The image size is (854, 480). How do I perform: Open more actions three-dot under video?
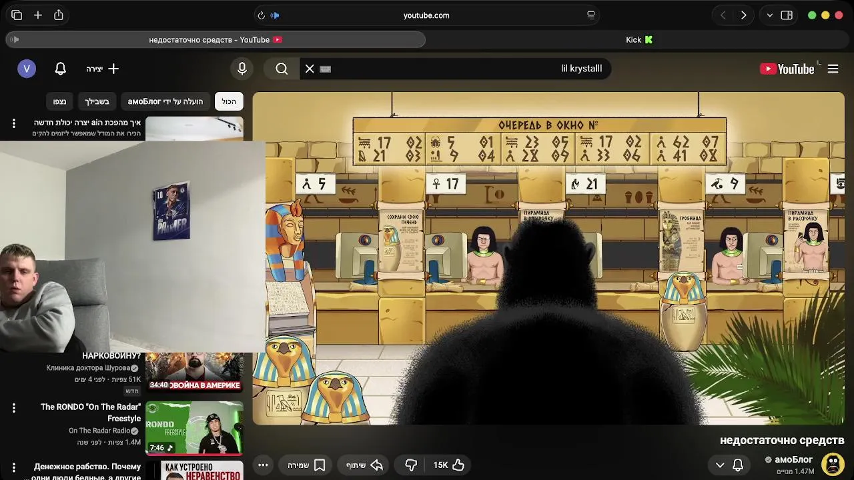point(263,465)
